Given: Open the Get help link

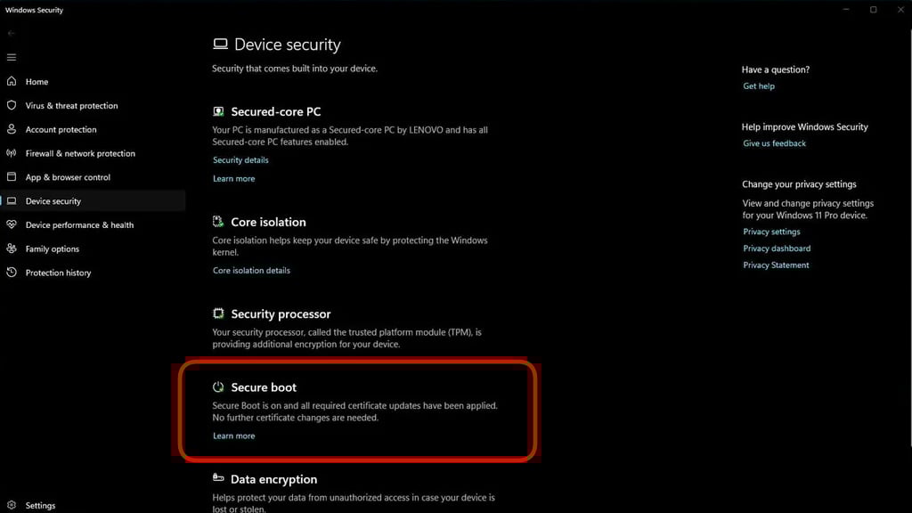Looking at the screenshot, I should coord(759,86).
